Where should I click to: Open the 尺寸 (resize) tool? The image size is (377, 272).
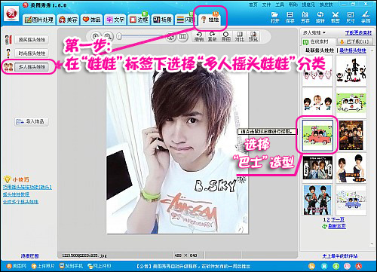(x=351, y=17)
